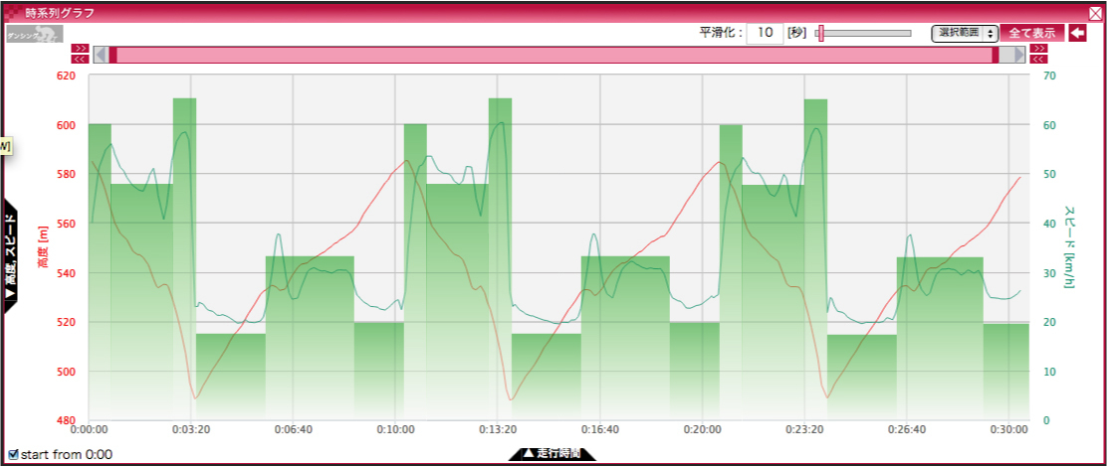This screenshot has width=1107, height=466.
Task: Click the 620 altitude axis value
Action: tap(67, 75)
